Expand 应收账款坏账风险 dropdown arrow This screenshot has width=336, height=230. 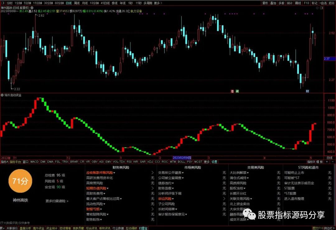[114, 173]
